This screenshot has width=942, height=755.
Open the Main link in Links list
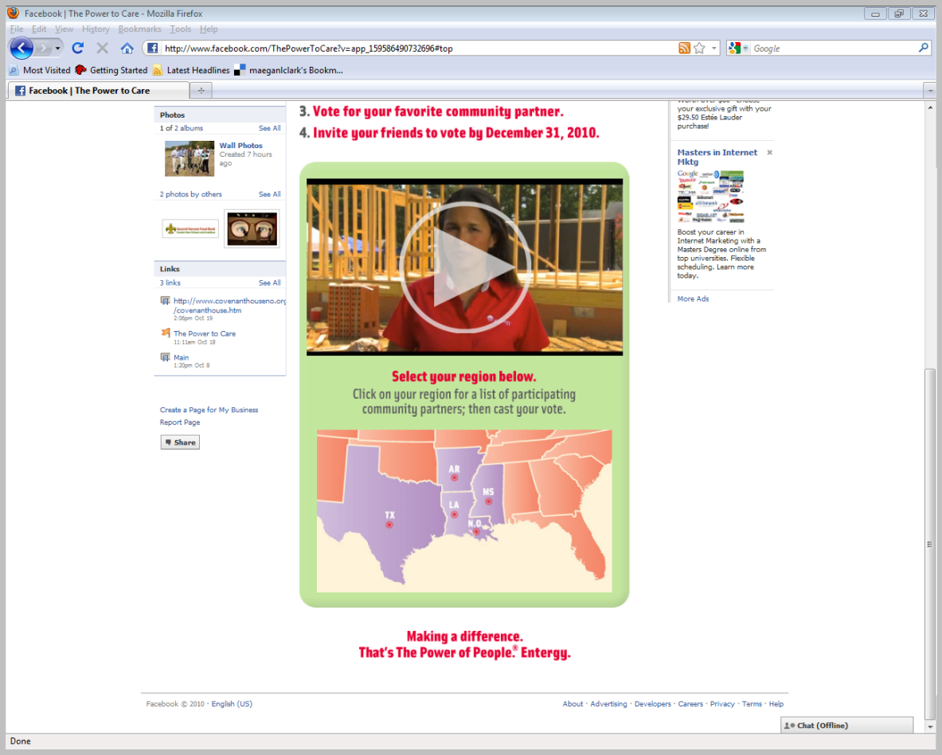[181, 357]
